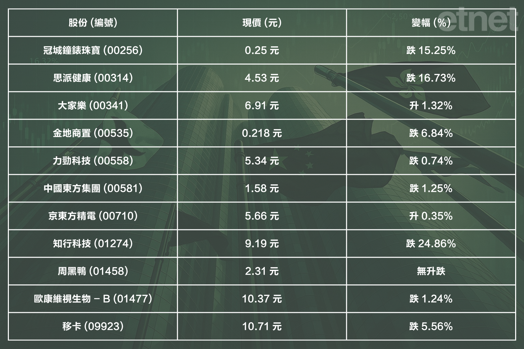Select the 跌 24.86% change cell
Screen dimensions: 524x349
pos(431,244)
